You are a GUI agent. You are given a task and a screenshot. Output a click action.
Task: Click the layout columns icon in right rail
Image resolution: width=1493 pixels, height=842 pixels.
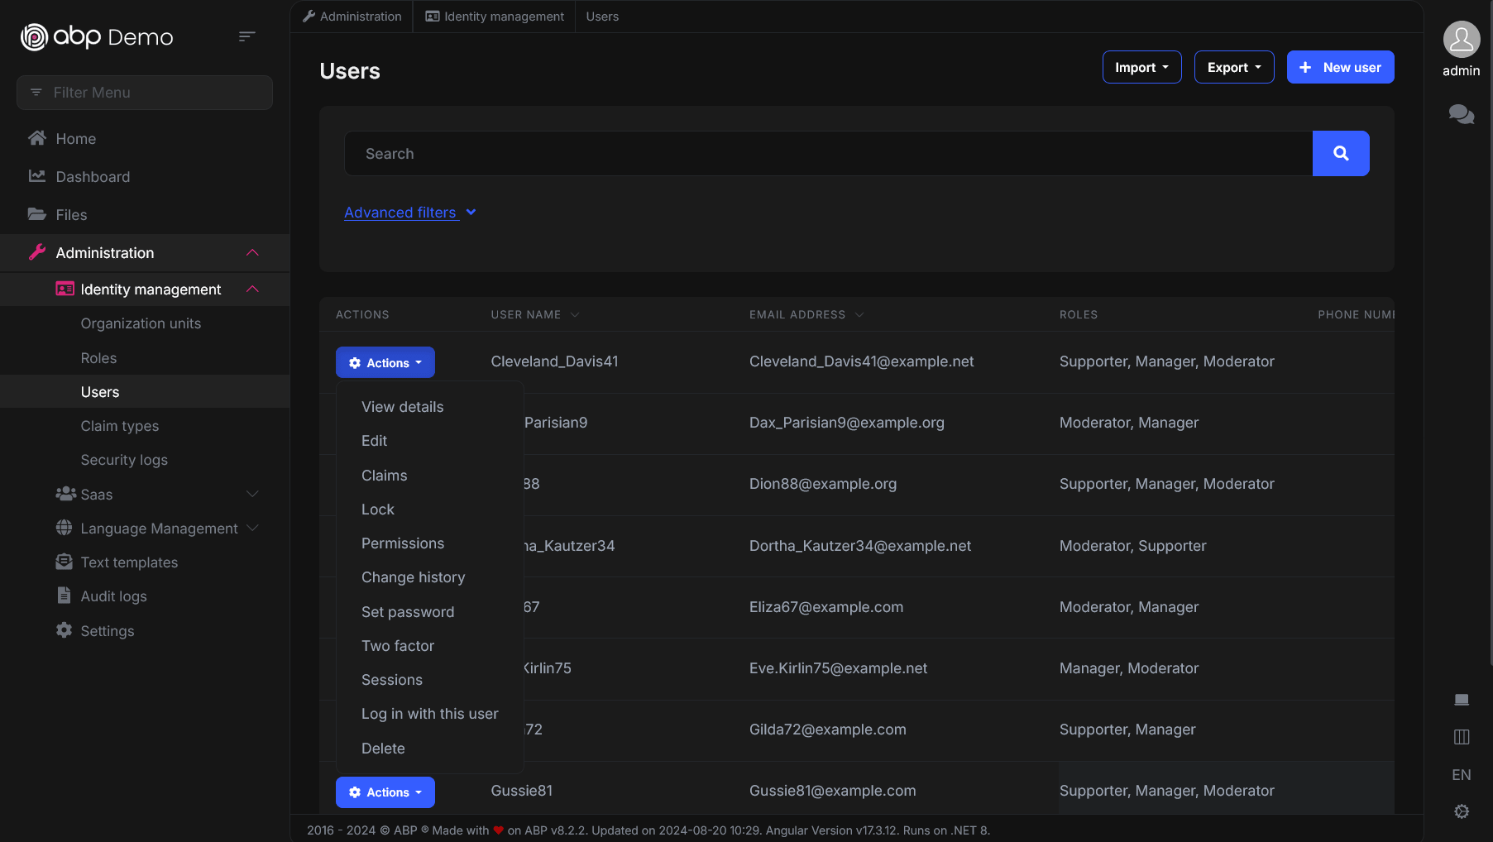point(1462,737)
